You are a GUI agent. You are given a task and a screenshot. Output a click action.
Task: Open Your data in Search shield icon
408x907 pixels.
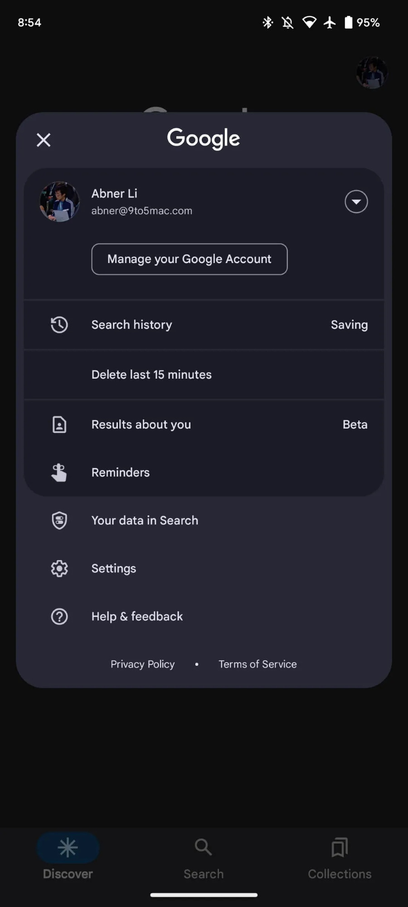[x=59, y=521]
